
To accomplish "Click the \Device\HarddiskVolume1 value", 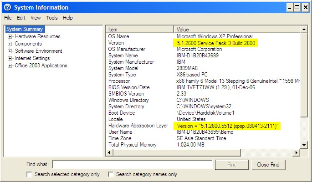I will click(205, 113).
